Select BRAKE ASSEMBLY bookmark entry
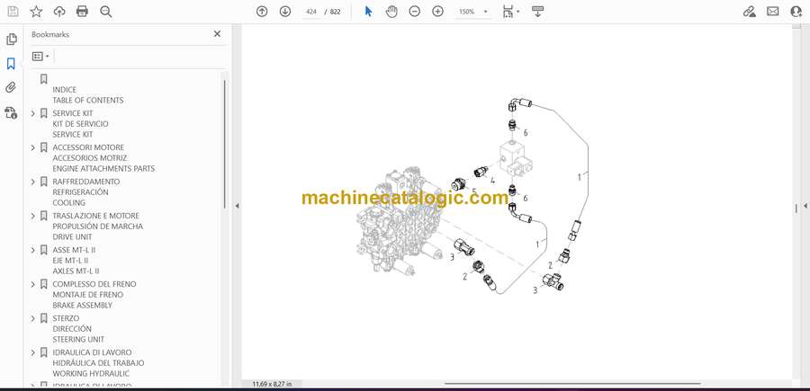This screenshot has height=391, width=810. pos(82,305)
